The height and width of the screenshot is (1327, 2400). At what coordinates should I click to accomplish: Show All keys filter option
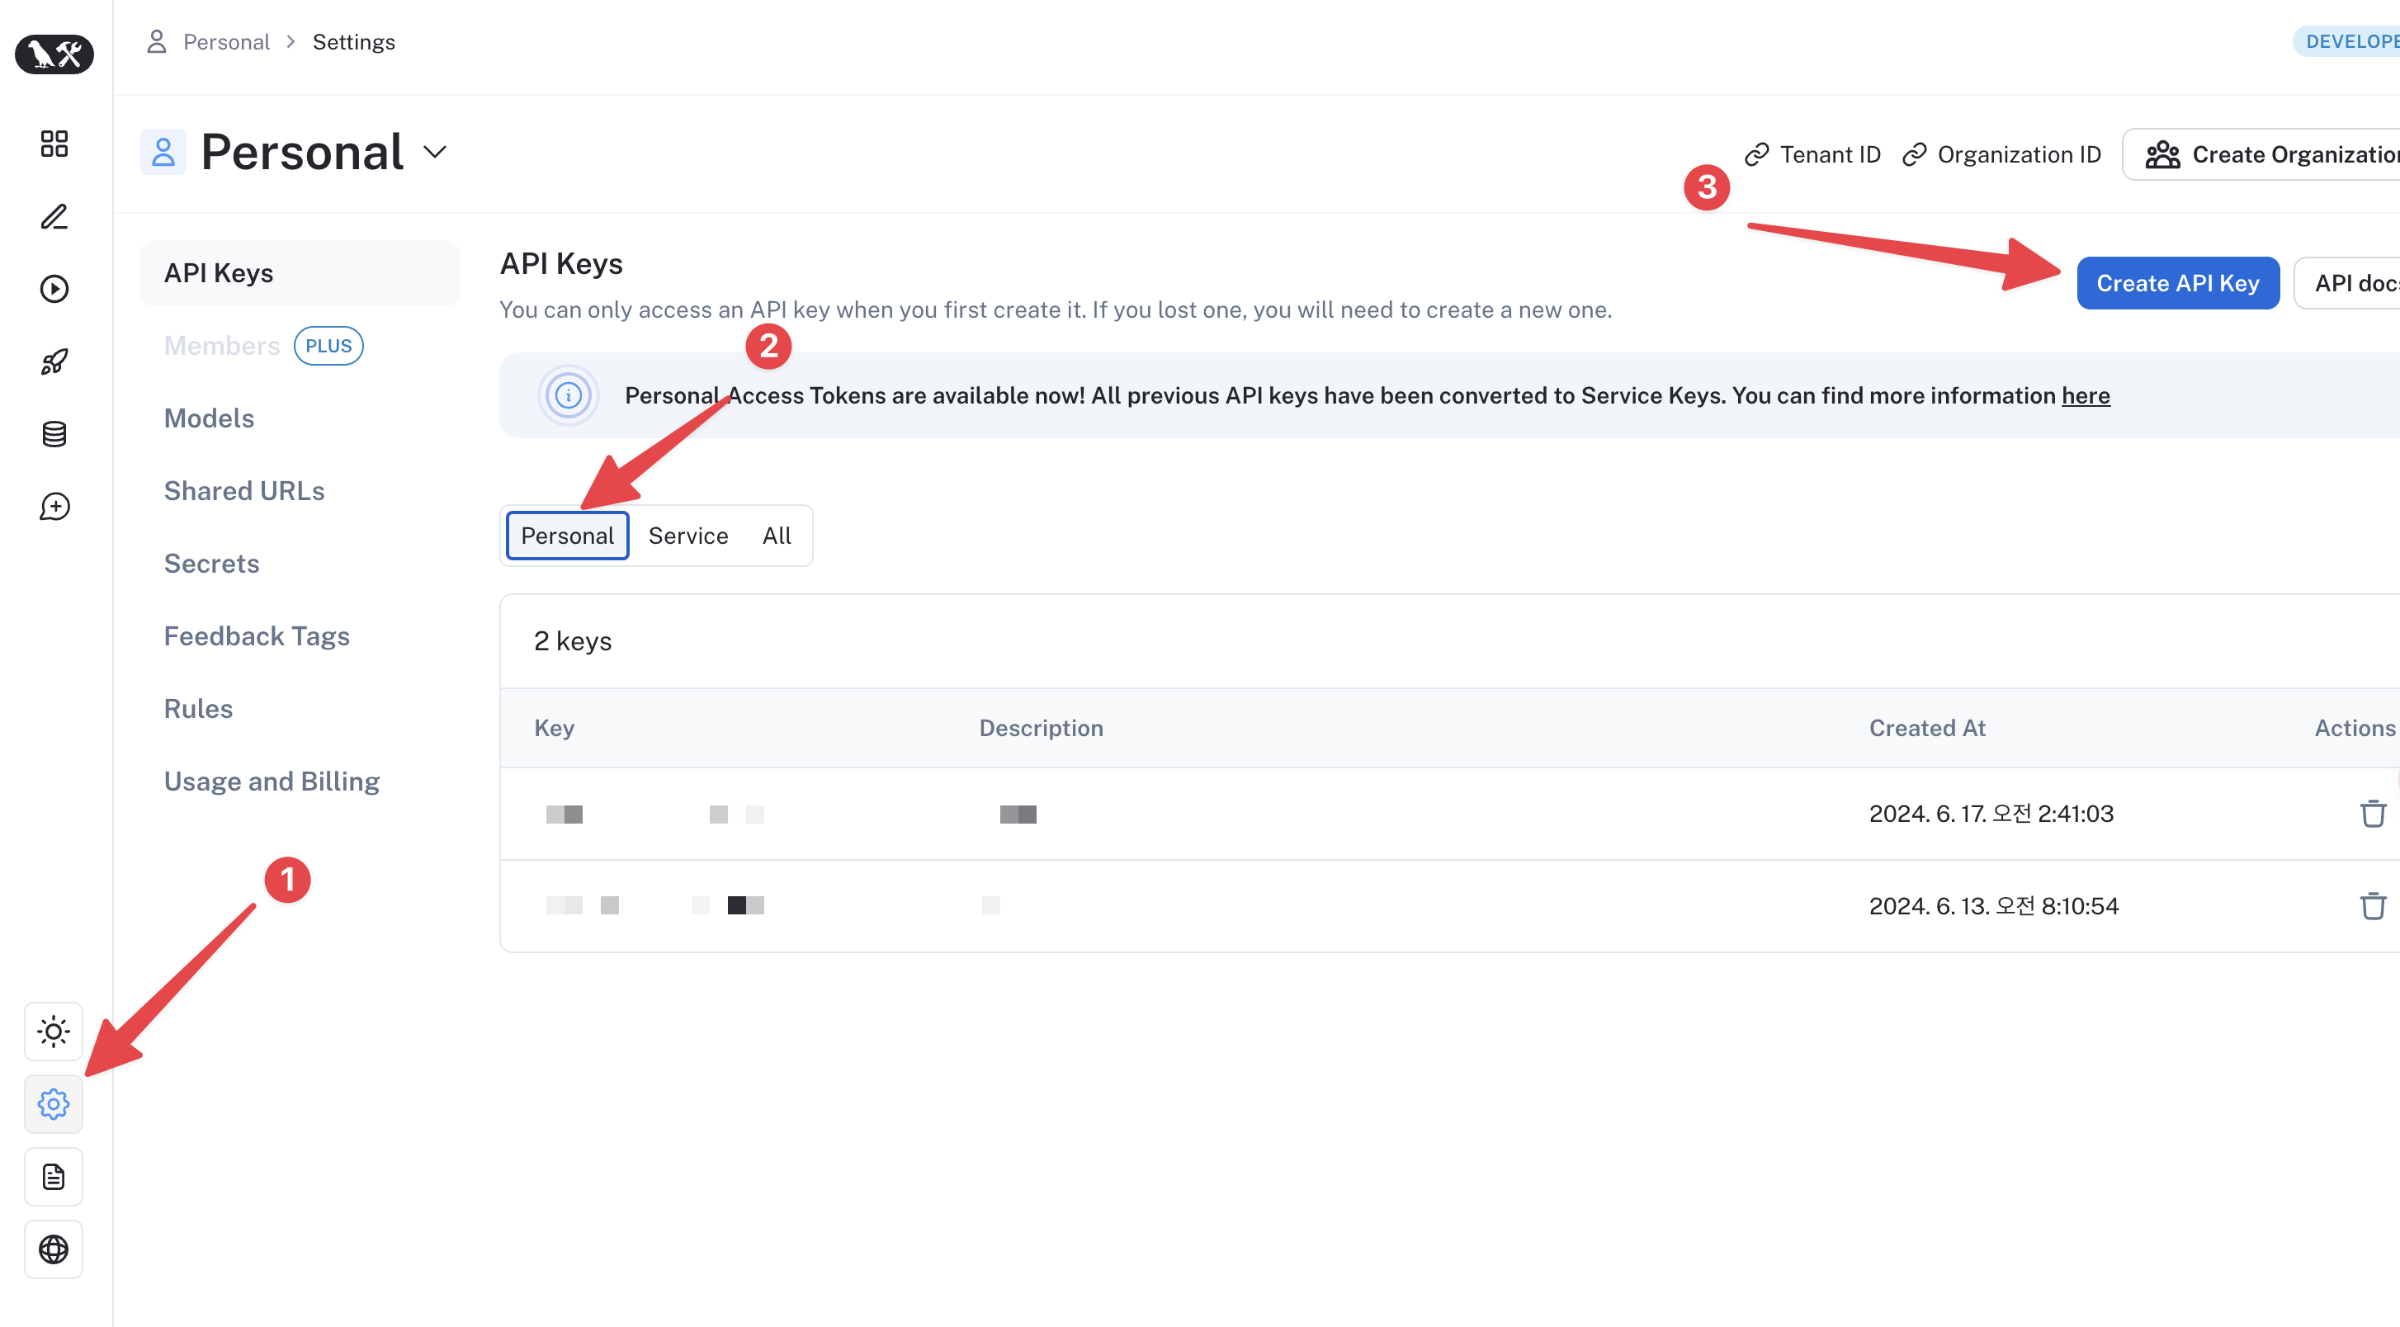tap(776, 536)
